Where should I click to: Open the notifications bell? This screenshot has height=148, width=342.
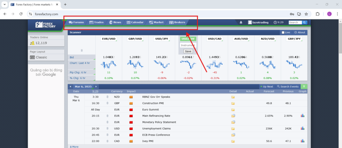(x=241, y=22)
